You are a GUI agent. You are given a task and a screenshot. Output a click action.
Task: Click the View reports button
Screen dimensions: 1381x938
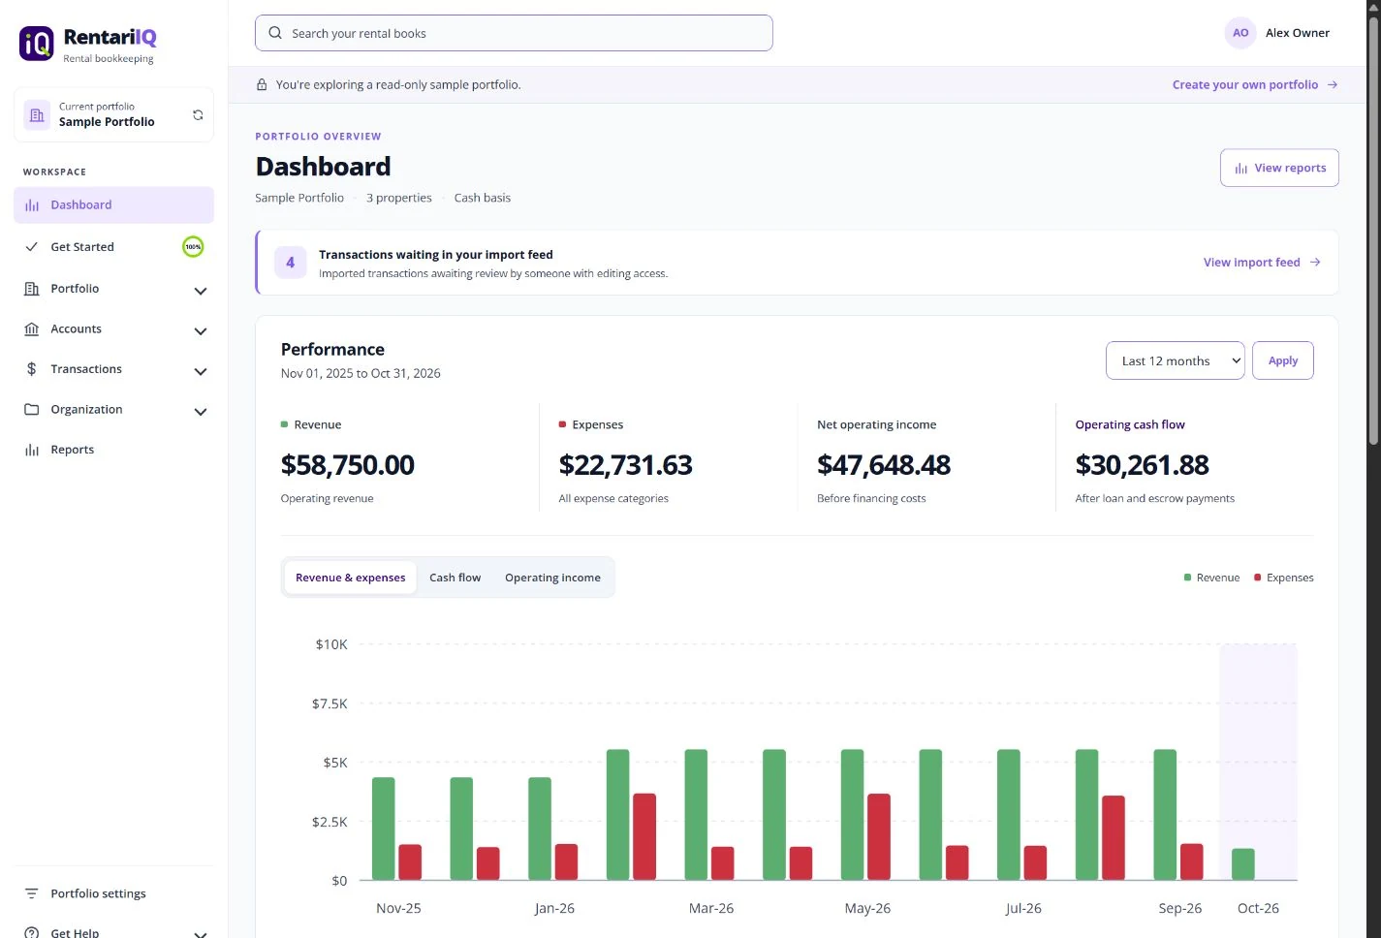(x=1279, y=168)
